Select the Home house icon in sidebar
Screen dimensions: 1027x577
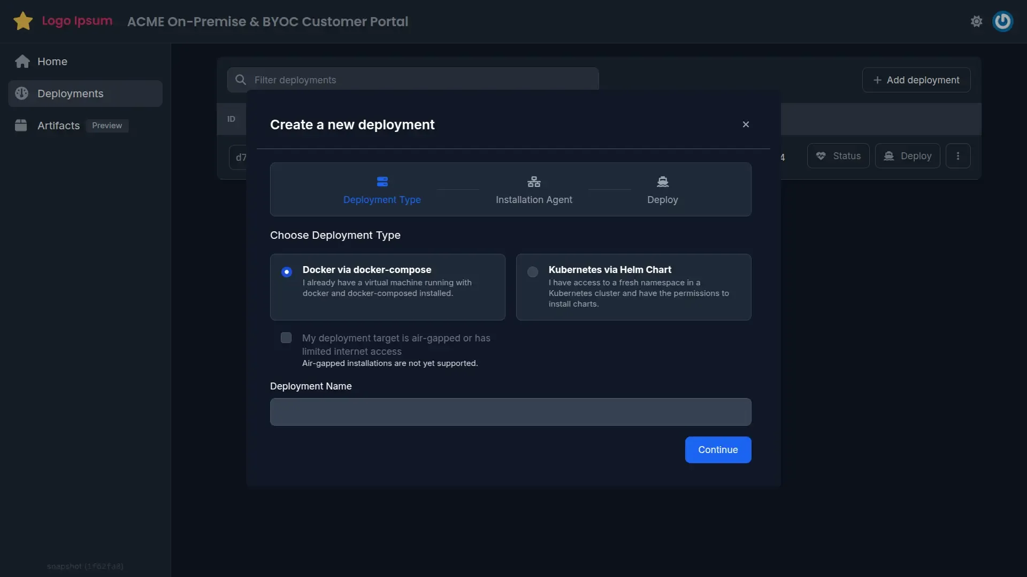[x=21, y=61]
